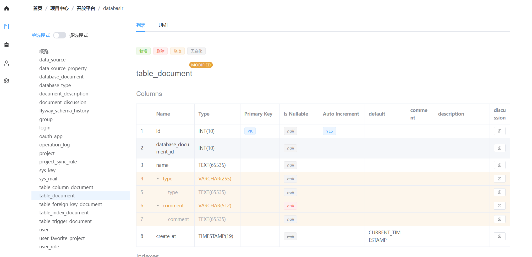The image size is (532, 257).
Task: Select the 列表 tab
Action: click(x=141, y=25)
